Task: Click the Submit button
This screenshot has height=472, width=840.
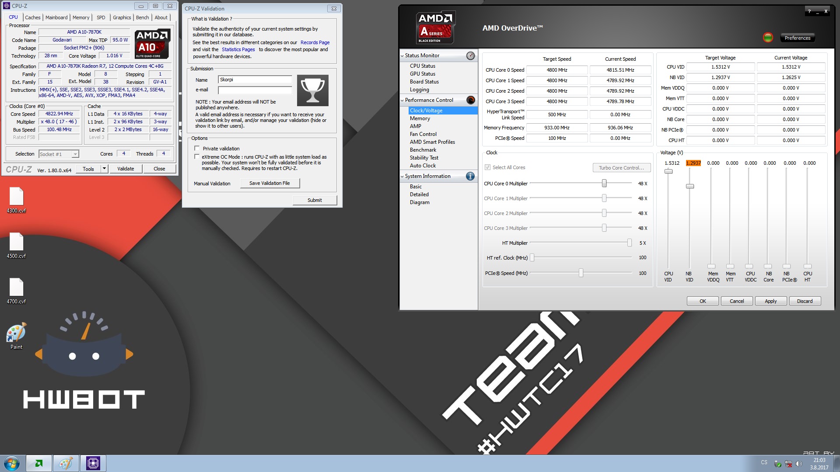Action: (x=315, y=200)
